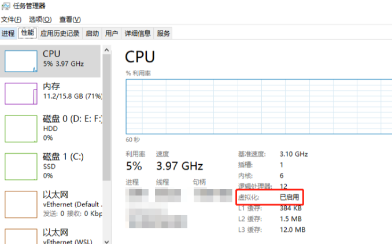Switch to the 启动 tab
This screenshot has width=392, height=244.
coord(92,34)
